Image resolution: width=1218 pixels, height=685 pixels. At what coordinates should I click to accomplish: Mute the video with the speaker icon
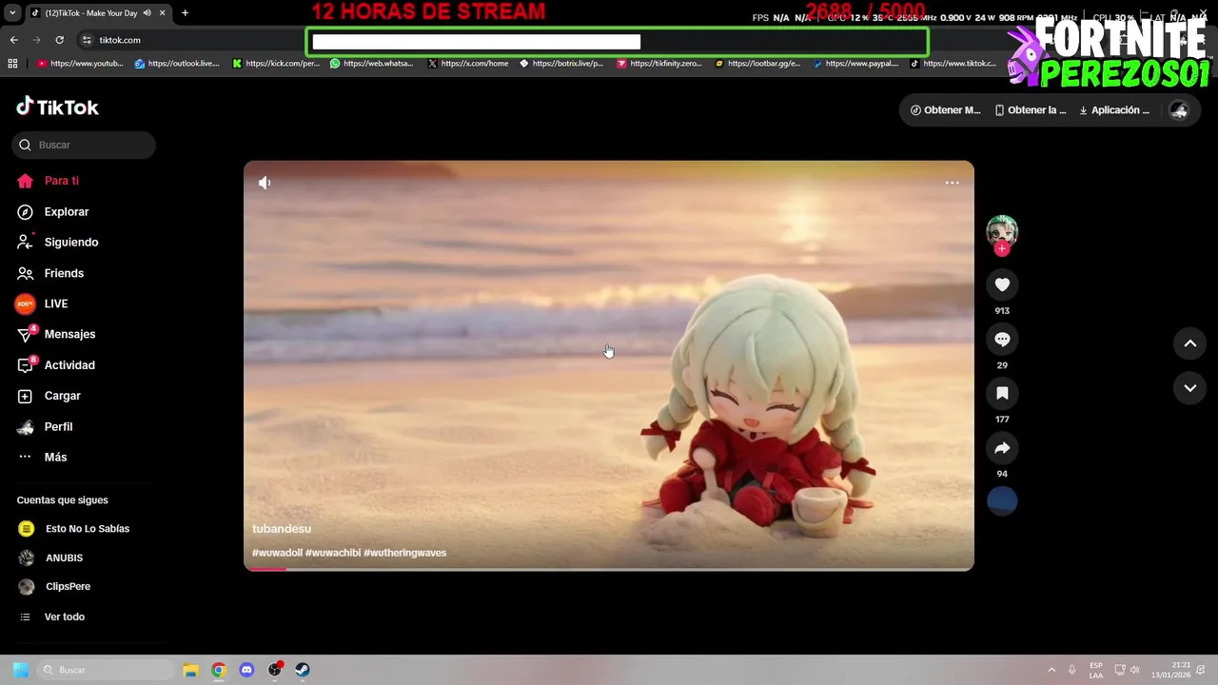tap(265, 183)
